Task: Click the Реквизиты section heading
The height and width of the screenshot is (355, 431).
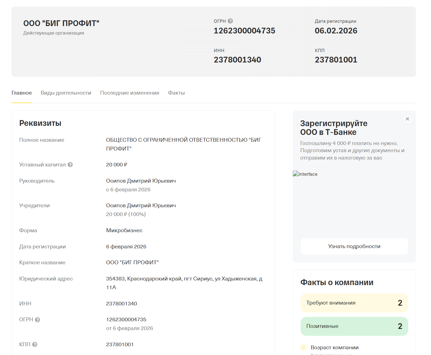Action: click(40, 123)
